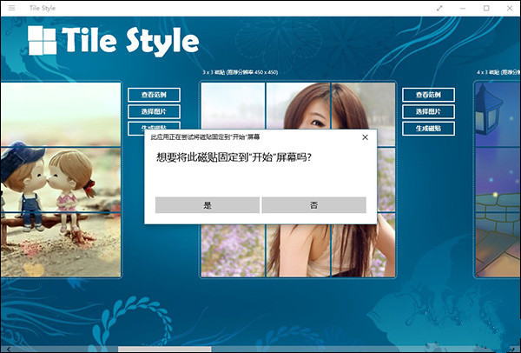Click 否 to decline pinning tile
The image size is (521, 353).
(x=314, y=205)
